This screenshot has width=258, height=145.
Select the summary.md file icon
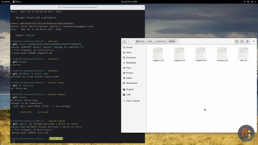tap(222, 53)
